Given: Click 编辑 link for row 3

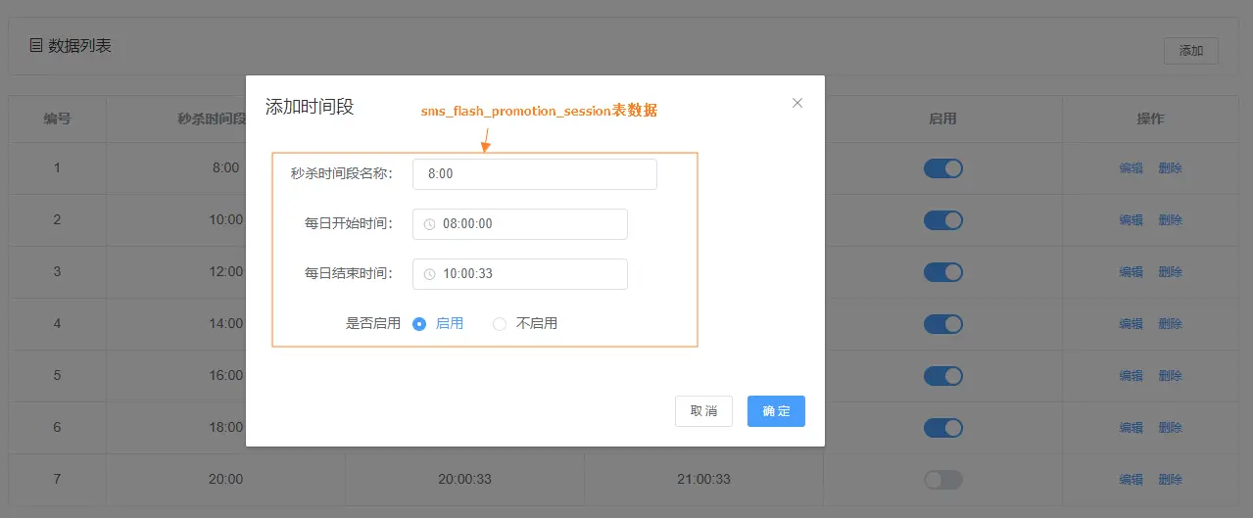Looking at the screenshot, I should [x=1132, y=272].
